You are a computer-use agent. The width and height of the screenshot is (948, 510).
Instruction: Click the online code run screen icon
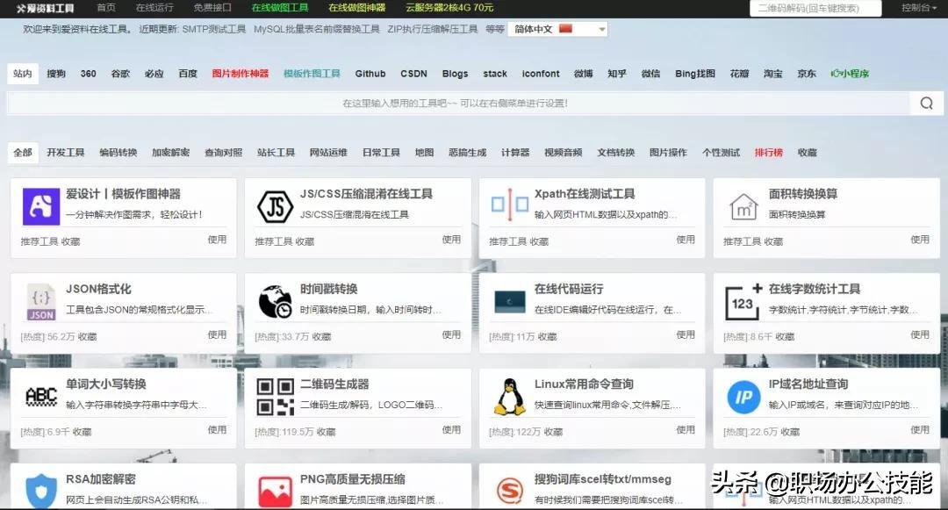(x=510, y=302)
